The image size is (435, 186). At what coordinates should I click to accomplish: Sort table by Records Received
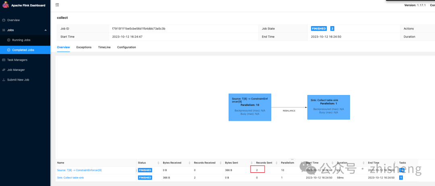point(221,163)
